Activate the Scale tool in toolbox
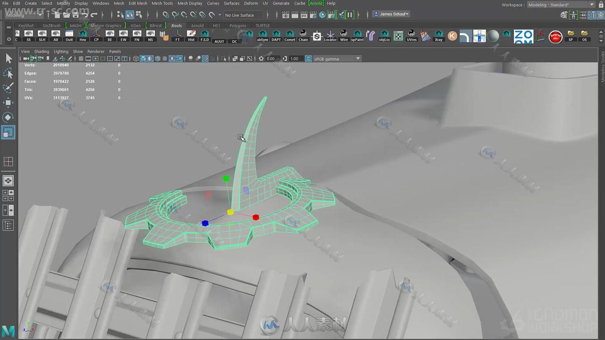 click(9, 132)
